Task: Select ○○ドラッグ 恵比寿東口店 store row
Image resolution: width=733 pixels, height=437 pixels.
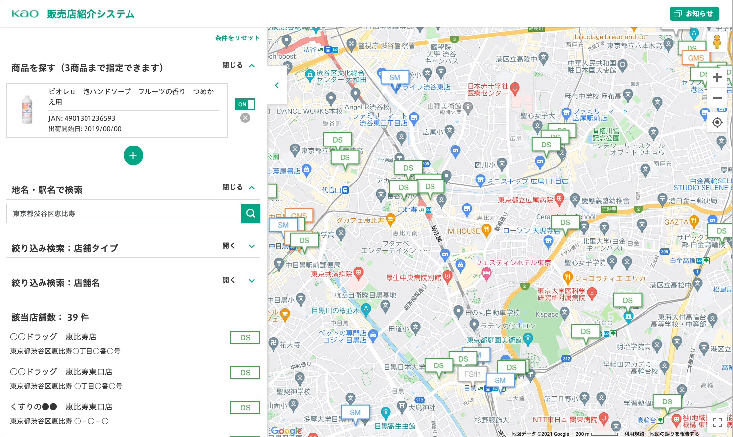Action: [133, 379]
